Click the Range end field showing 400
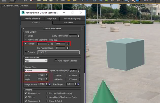 (60, 44)
